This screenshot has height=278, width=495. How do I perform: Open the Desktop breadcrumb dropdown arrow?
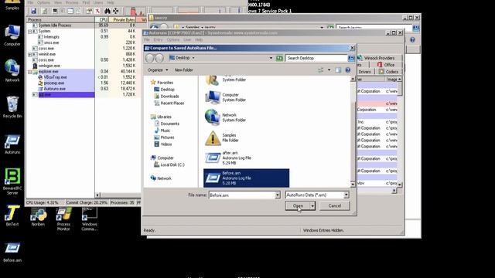click(193, 58)
